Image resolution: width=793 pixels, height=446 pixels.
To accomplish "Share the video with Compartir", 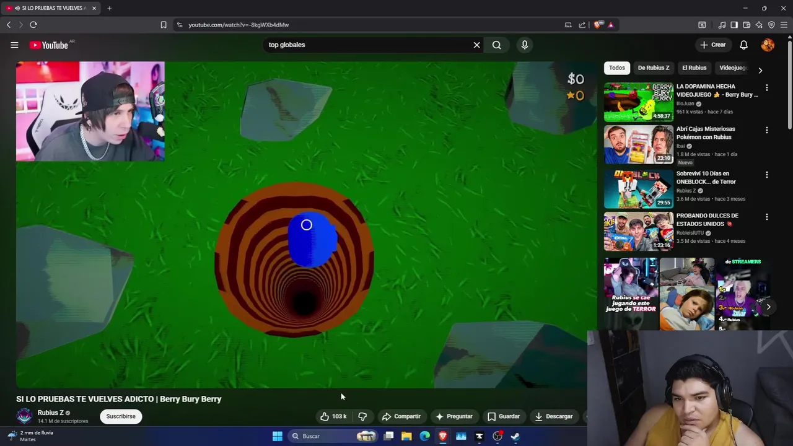I will (401, 416).
